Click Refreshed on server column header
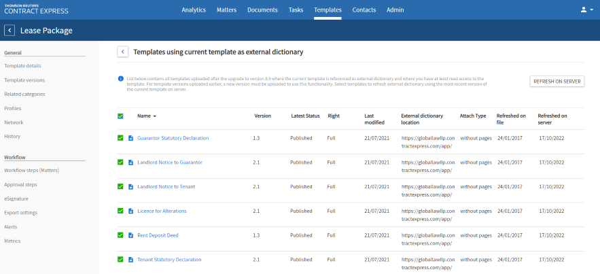600x274 pixels. coord(552,119)
